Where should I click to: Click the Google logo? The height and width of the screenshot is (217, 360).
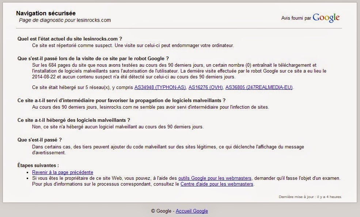click(326, 18)
